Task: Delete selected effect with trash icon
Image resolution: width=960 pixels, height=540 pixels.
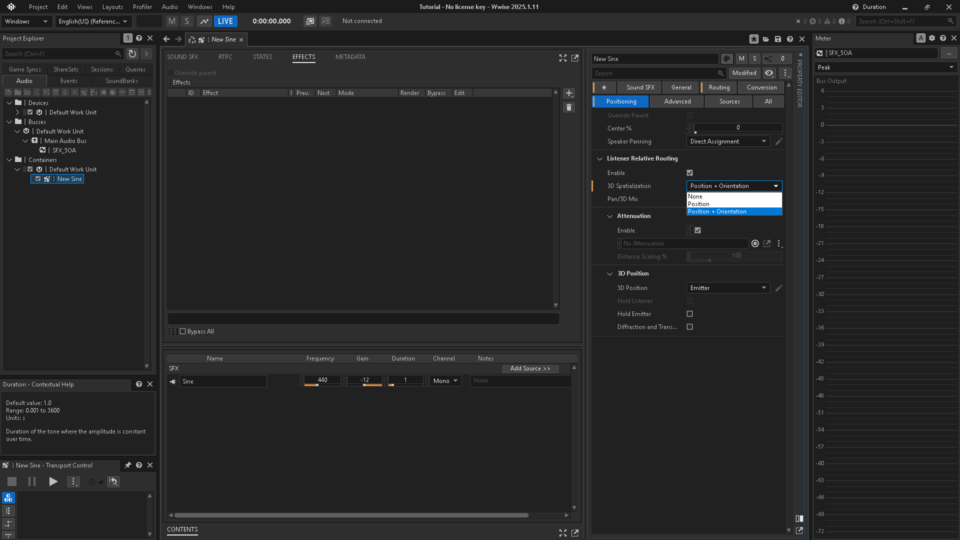Action: (x=569, y=107)
